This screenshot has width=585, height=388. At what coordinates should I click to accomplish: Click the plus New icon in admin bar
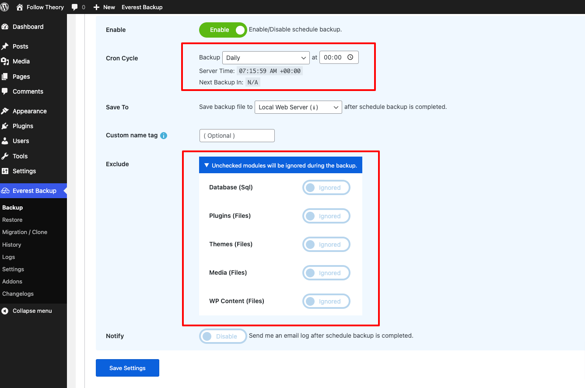(x=97, y=7)
